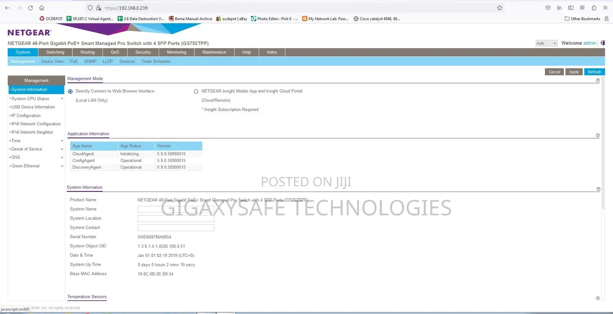Expand the Time sidebar item
613x314 pixels.
pyautogui.click(x=62, y=141)
